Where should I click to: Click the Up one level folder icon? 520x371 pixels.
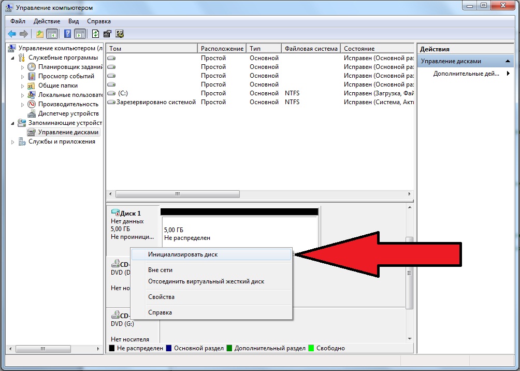[x=40, y=34]
